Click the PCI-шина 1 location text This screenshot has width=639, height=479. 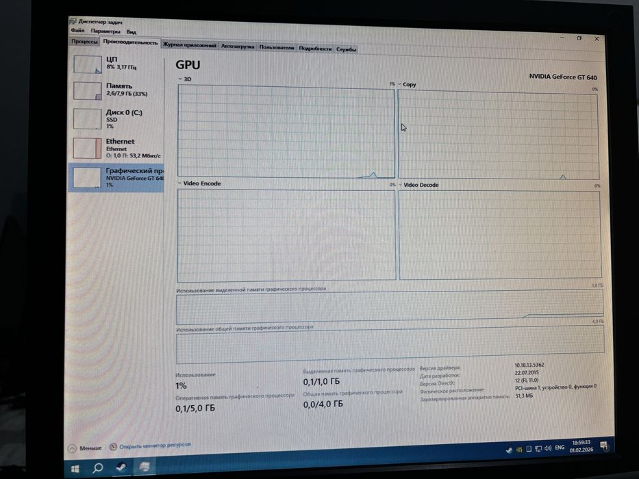pos(555,387)
